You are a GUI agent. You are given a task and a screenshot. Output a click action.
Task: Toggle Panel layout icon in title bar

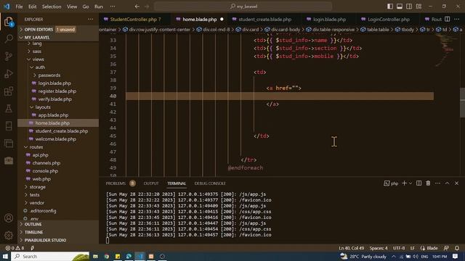tap(400, 7)
